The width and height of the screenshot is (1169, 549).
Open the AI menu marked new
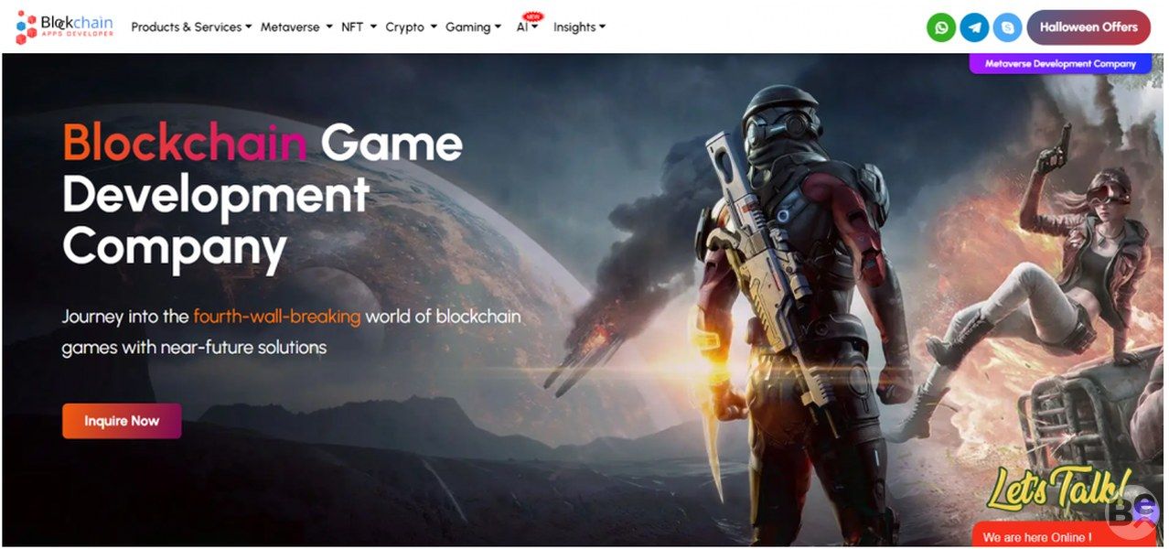(x=526, y=27)
